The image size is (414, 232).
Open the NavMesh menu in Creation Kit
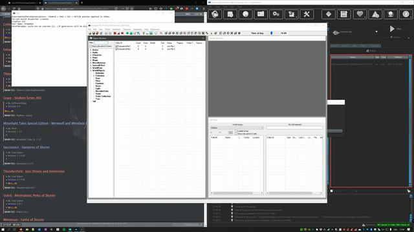[x=116, y=30]
